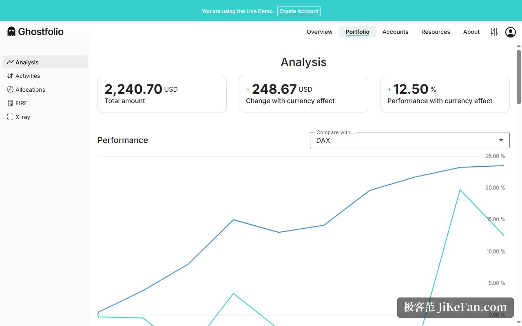Click the 10.00 % axis label
This screenshot has width=522, height=326.
pyautogui.click(x=495, y=251)
